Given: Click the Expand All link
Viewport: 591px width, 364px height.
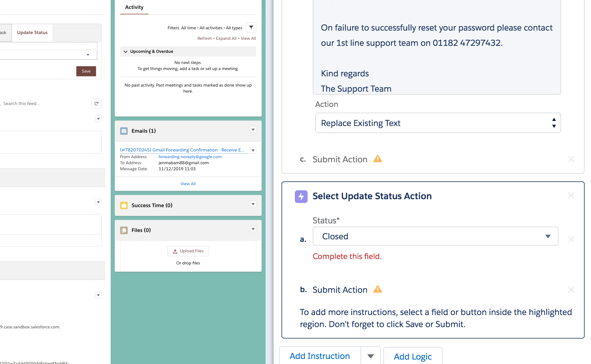Looking at the screenshot, I should (226, 38).
